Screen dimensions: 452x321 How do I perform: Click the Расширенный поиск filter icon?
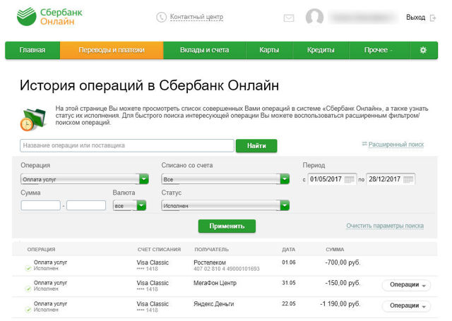[x=364, y=144]
